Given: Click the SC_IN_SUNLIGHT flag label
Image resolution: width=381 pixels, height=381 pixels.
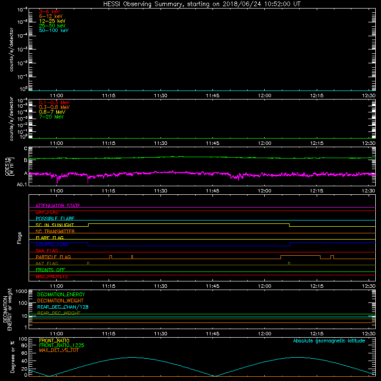Looking at the screenshot, I should click(x=55, y=225).
